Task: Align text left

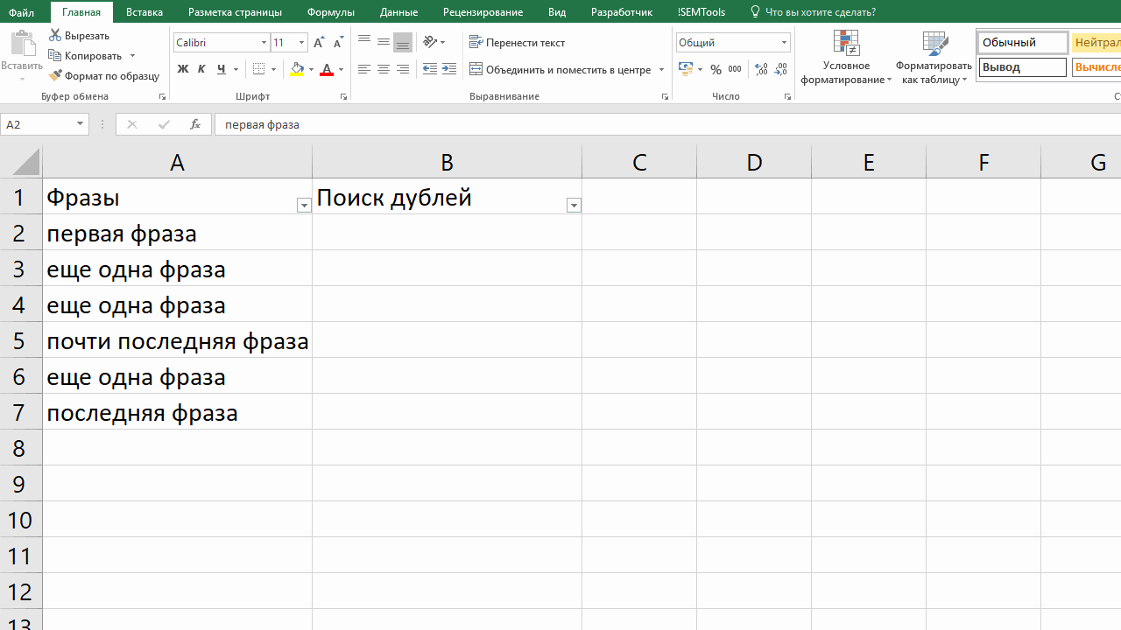Action: click(x=364, y=69)
